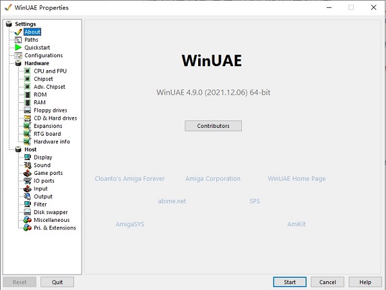Visit the WinUAE Home Page link
The width and height of the screenshot is (386, 290).
click(x=297, y=179)
